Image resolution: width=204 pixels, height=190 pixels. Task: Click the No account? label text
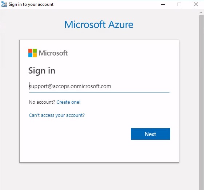tap(42, 102)
